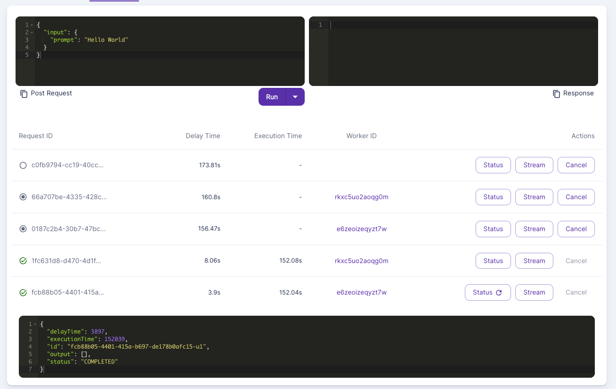The width and height of the screenshot is (616, 389).
Task: Click delay time 8.06s
Action: pos(212,261)
